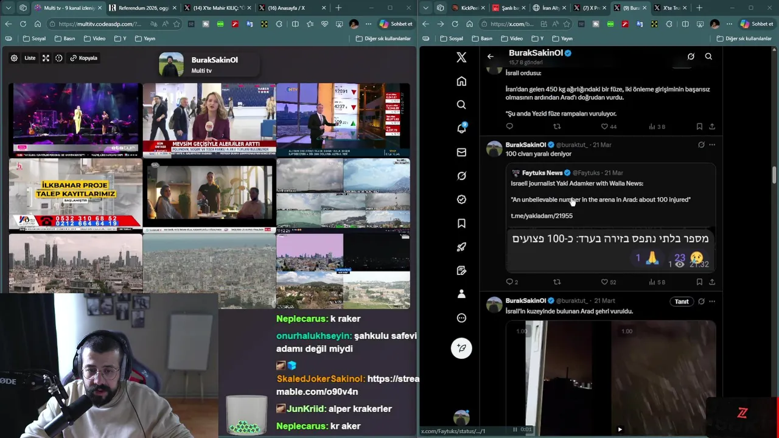This screenshot has height=438, width=779.
Task: Click verified badge icon in X sidebar
Action: (x=461, y=200)
